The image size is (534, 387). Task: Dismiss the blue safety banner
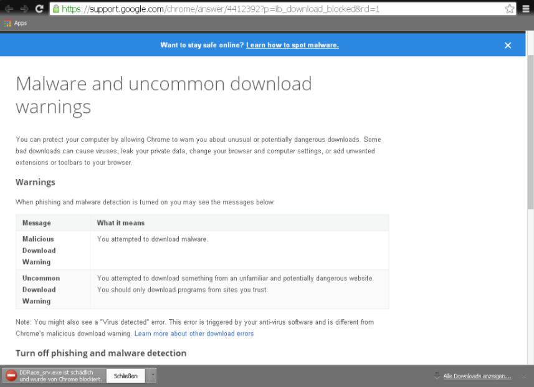click(507, 45)
